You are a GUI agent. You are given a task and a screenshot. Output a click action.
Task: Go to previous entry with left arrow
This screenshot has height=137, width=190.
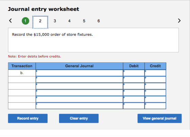click(11, 21)
